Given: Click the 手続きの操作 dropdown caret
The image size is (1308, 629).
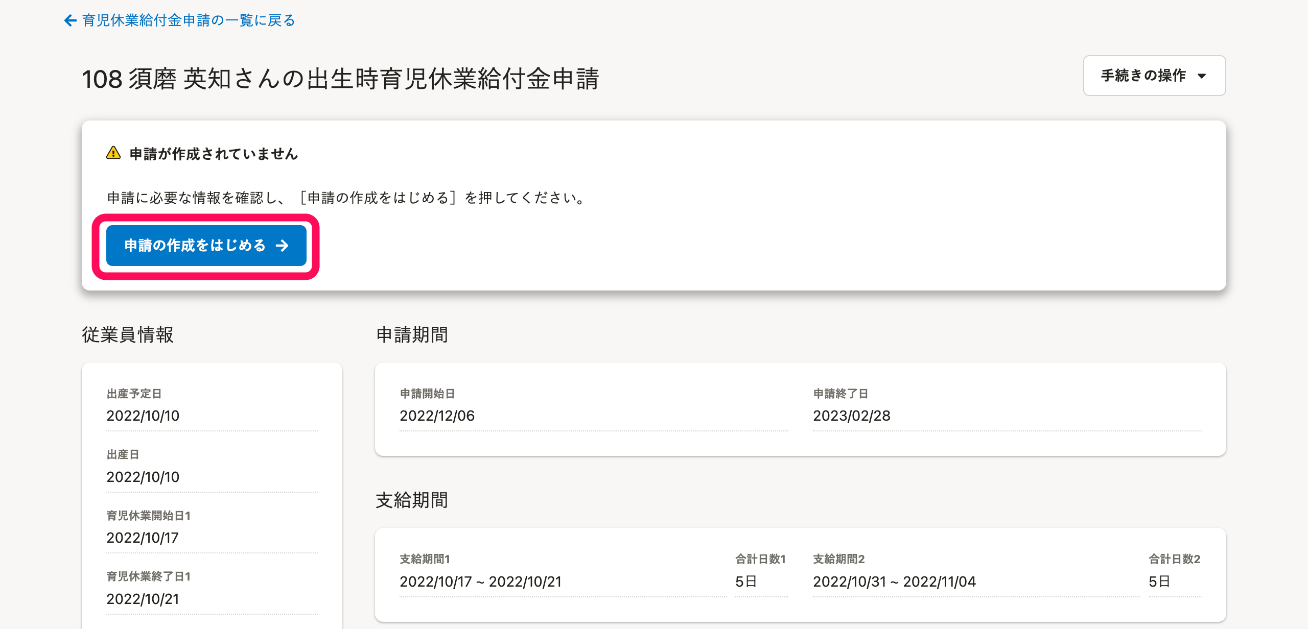Looking at the screenshot, I should coord(1202,76).
